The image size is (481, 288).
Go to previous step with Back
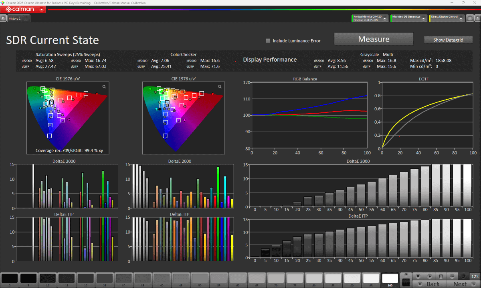tap(429, 284)
